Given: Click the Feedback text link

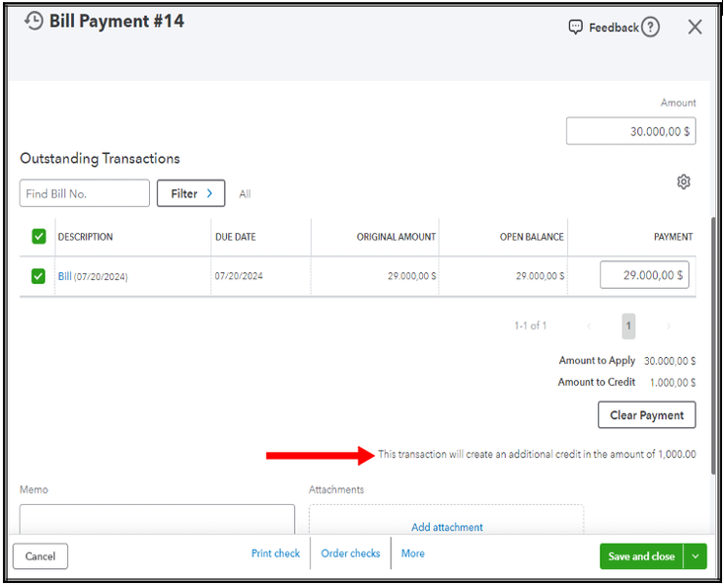Looking at the screenshot, I should pyautogui.click(x=614, y=28).
